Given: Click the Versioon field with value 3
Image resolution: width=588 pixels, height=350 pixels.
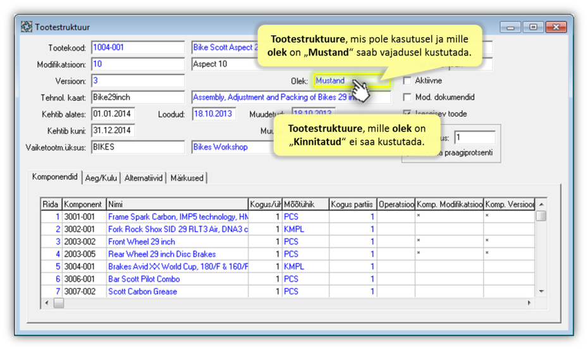Looking at the screenshot, I should click(138, 81).
